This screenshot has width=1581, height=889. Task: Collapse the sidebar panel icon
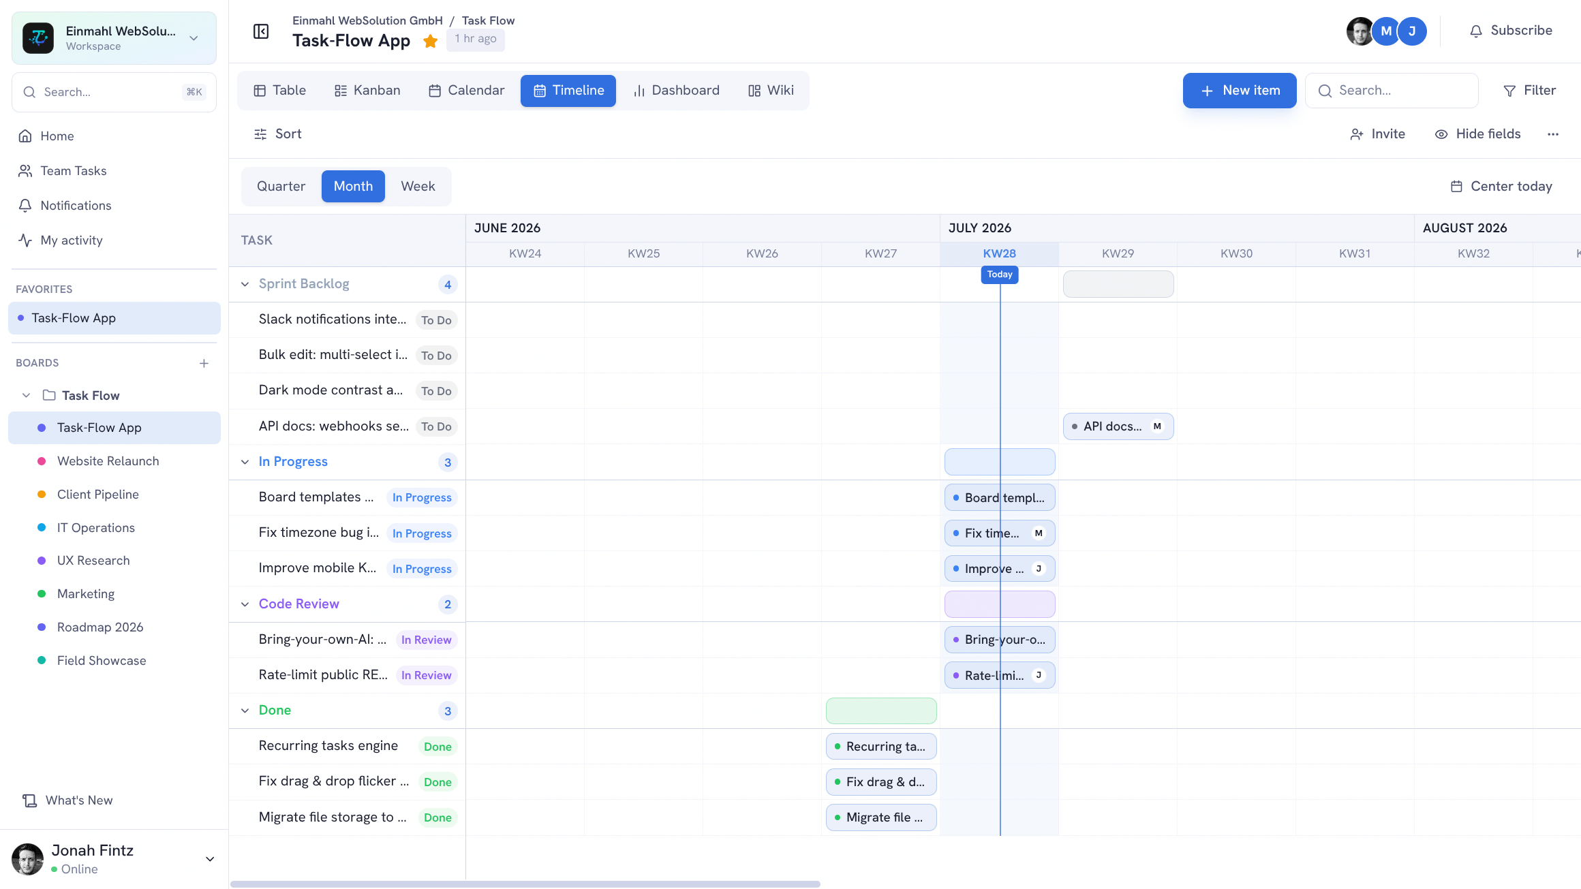click(261, 31)
